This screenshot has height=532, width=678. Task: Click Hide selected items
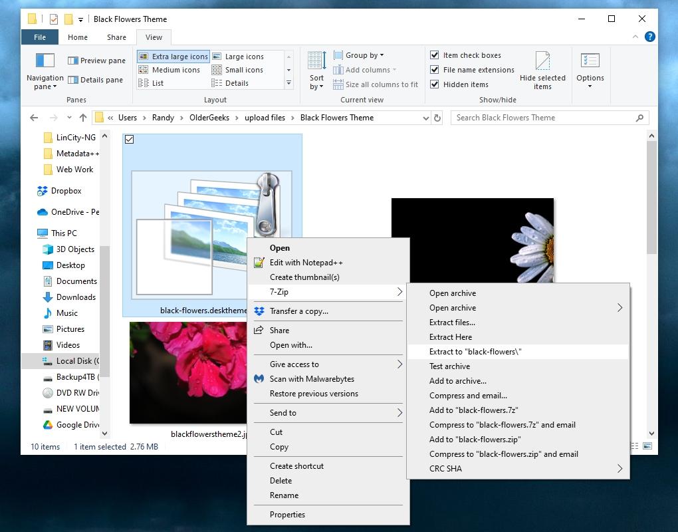coord(543,69)
